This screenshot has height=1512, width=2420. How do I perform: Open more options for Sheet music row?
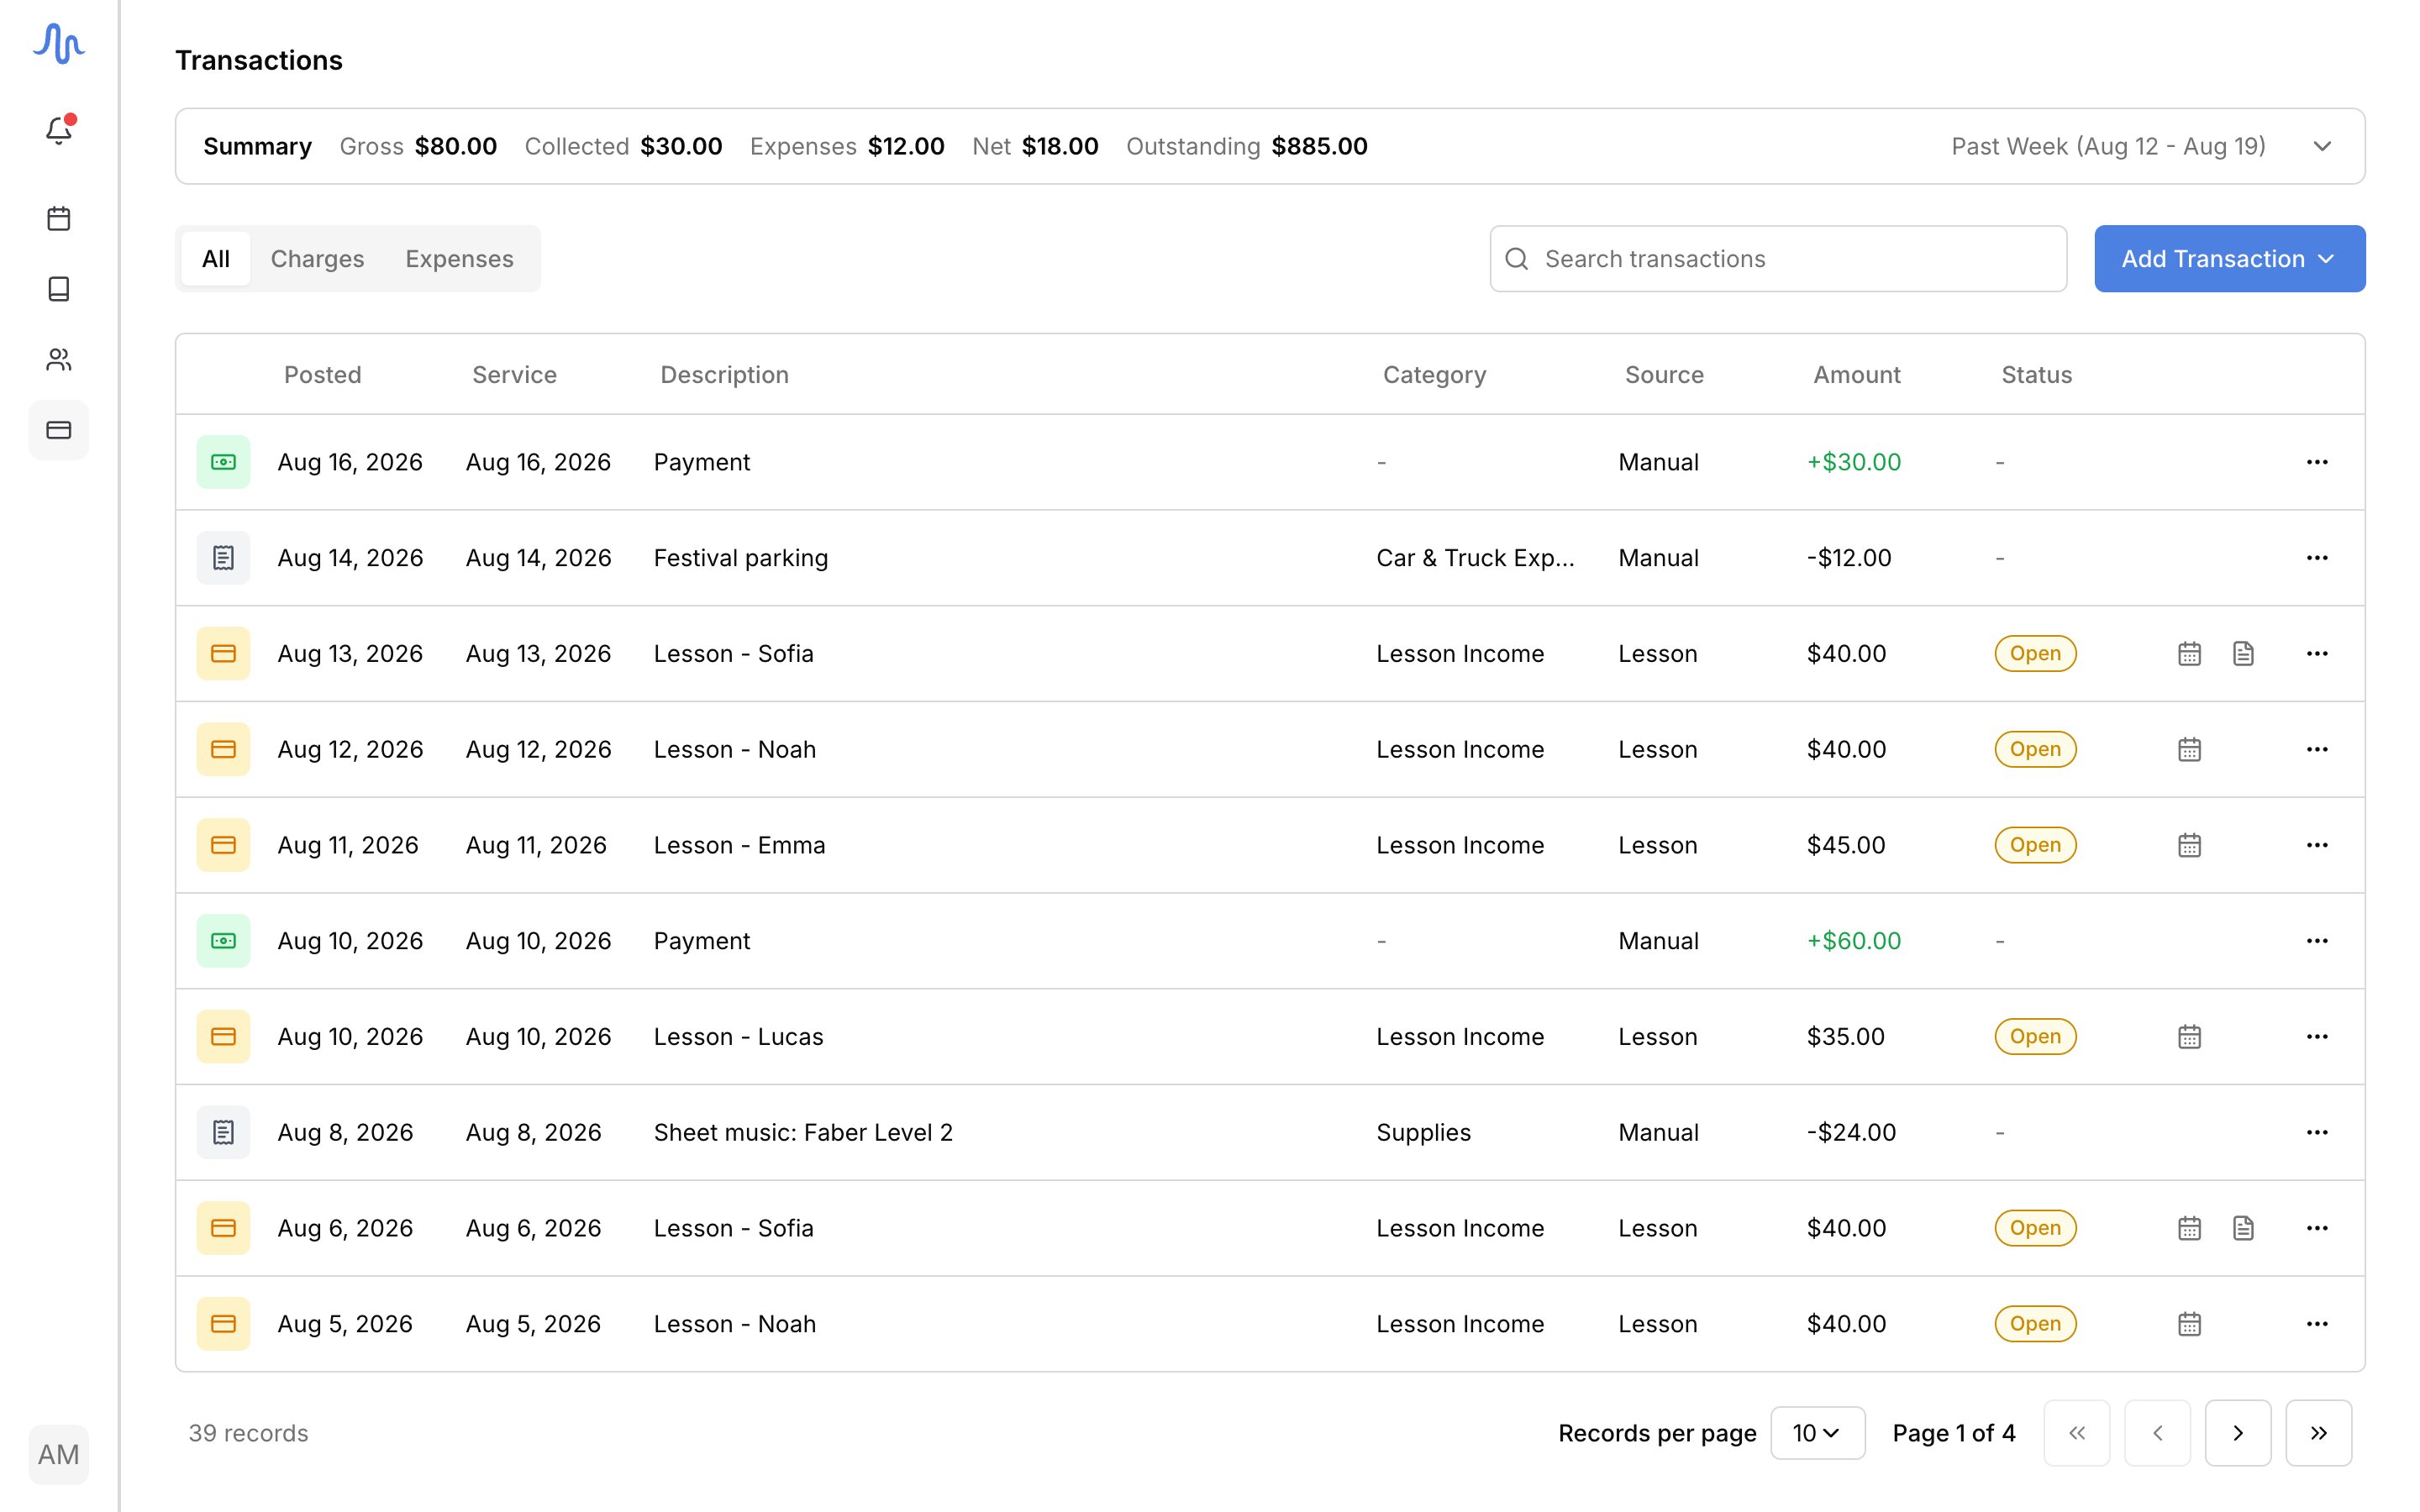(x=2317, y=1132)
